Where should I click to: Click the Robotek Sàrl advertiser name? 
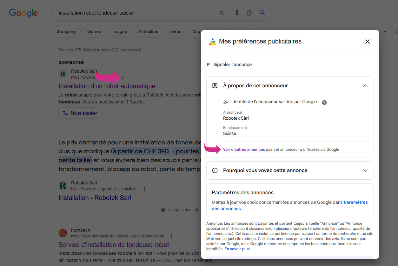point(236,118)
